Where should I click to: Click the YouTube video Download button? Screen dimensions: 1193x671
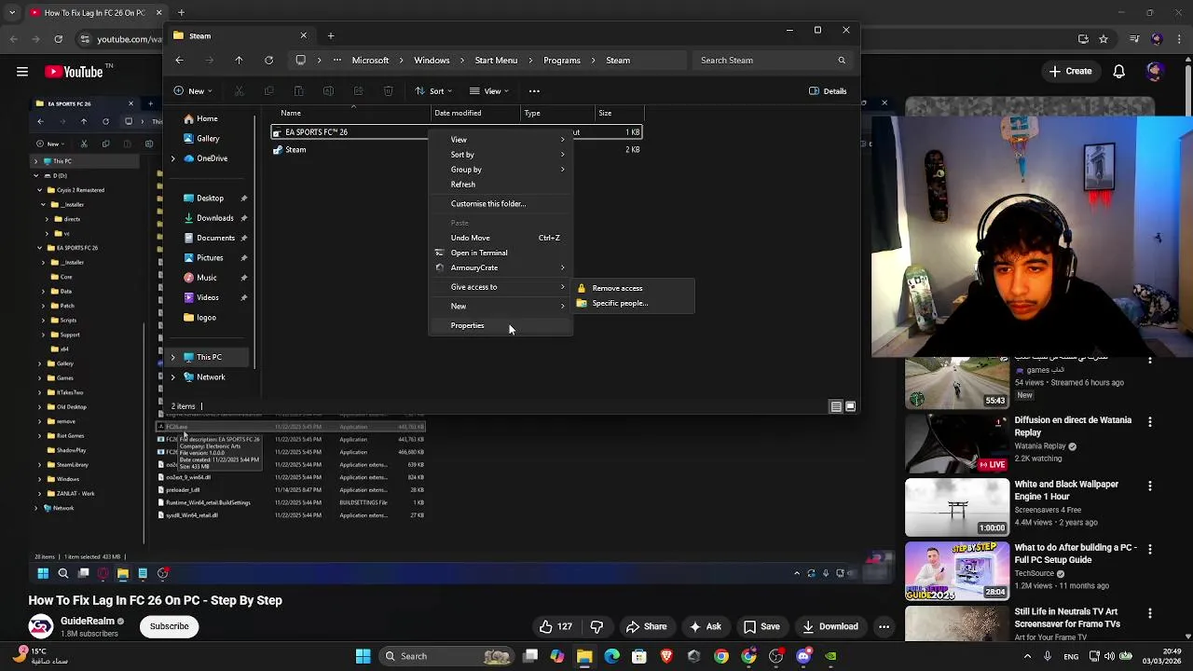coord(829,627)
